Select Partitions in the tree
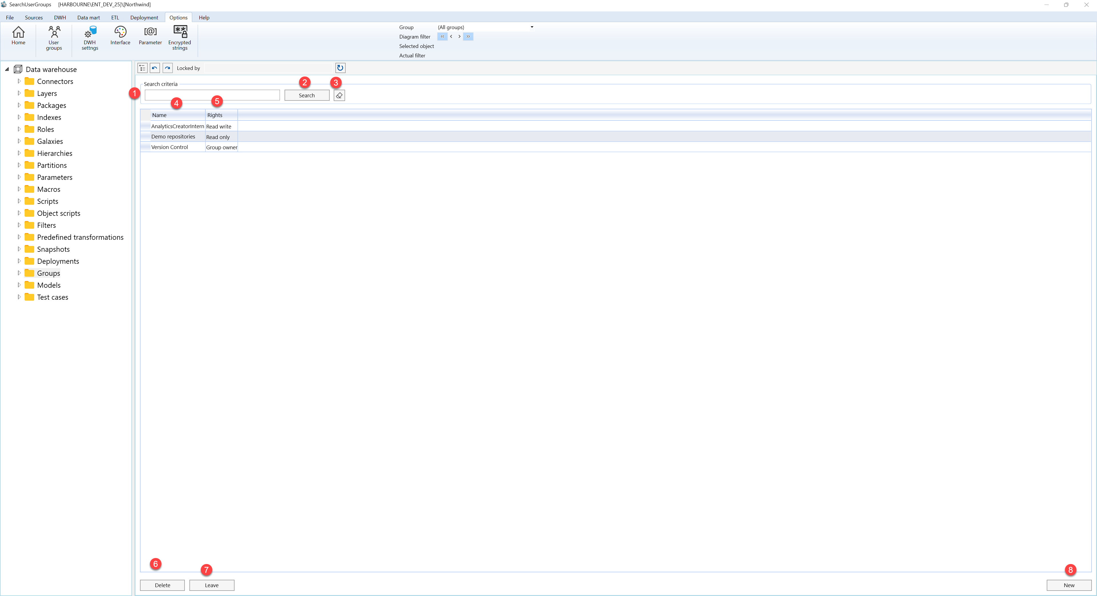Viewport: 1097px width, 596px height. pos(51,165)
